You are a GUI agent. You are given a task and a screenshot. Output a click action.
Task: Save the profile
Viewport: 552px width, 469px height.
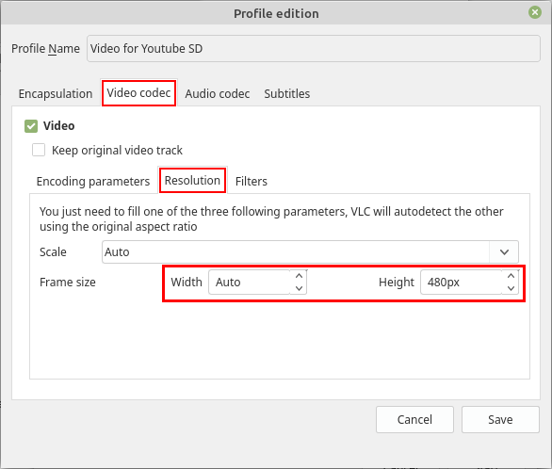click(x=500, y=419)
